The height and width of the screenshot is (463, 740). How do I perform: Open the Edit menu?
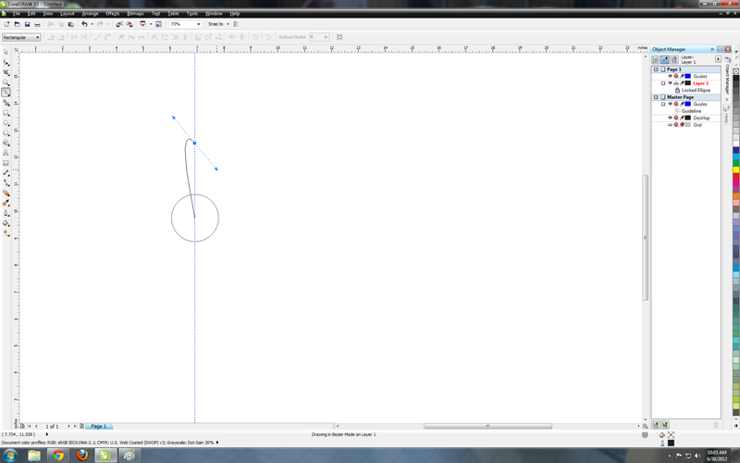[x=31, y=14]
